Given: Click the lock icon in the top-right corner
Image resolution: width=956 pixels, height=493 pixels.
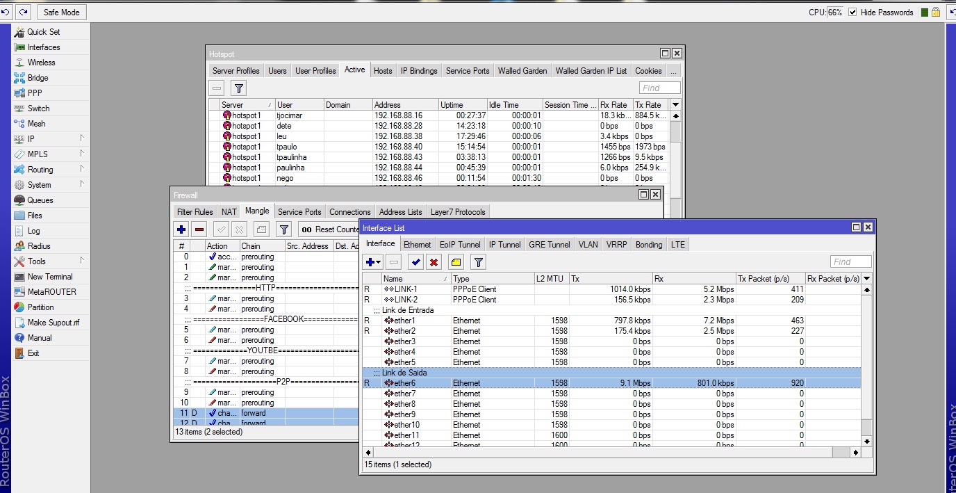Looking at the screenshot, I should tap(936, 12).
